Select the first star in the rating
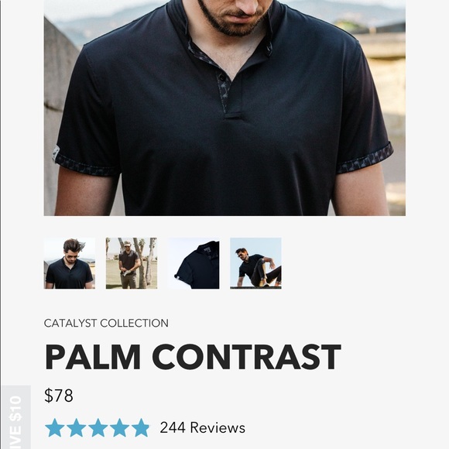Viewport: 449px width, 449px height. point(55,427)
